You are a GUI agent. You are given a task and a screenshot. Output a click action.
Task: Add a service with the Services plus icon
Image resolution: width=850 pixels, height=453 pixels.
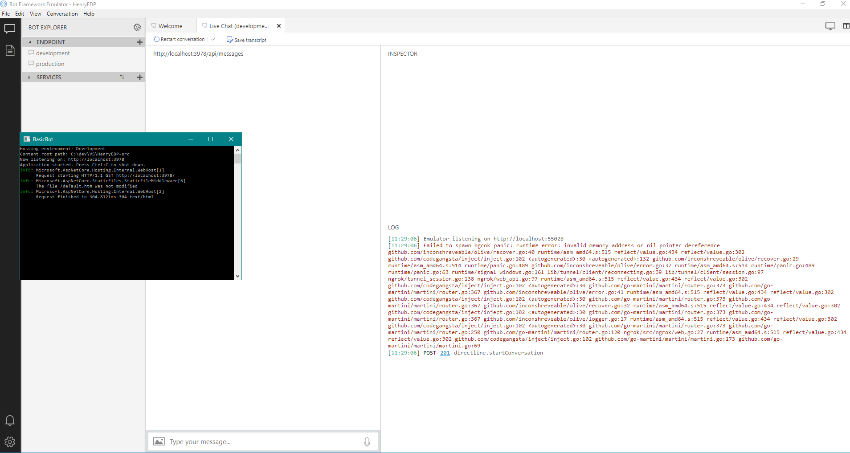(x=139, y=77)
